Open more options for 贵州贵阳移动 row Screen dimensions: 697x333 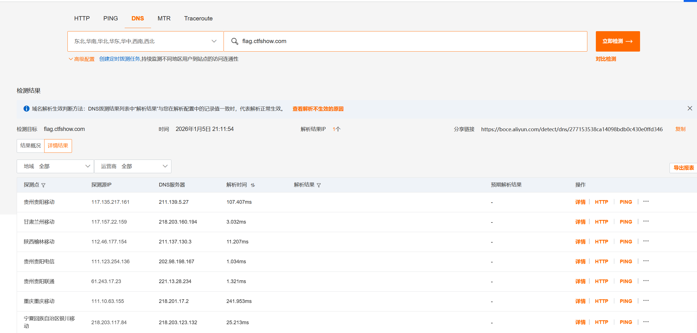point(646,202)
